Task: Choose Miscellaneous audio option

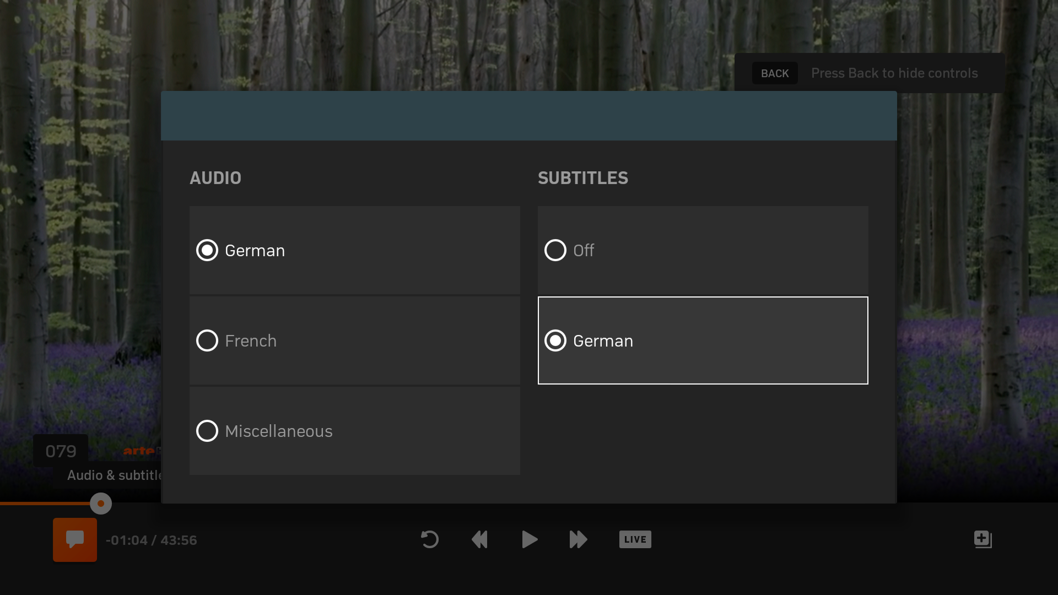Action: pos(355,431)
